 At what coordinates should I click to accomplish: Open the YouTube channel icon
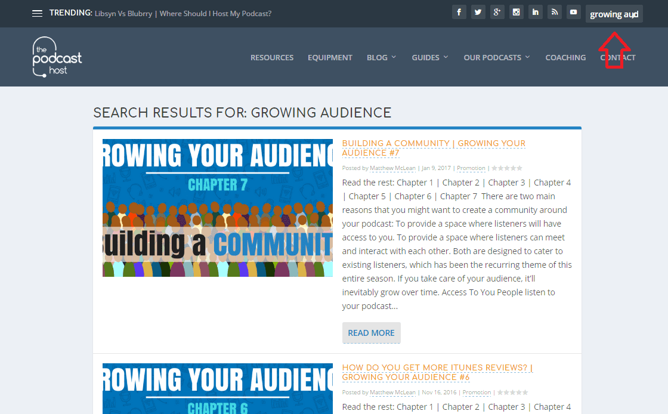(573, 12)
